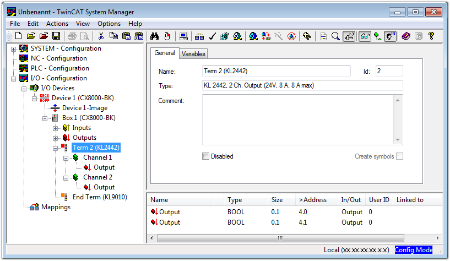Viewport: 450px width, 261px height.
Task: Select the General tab
Action: point(165,53)
